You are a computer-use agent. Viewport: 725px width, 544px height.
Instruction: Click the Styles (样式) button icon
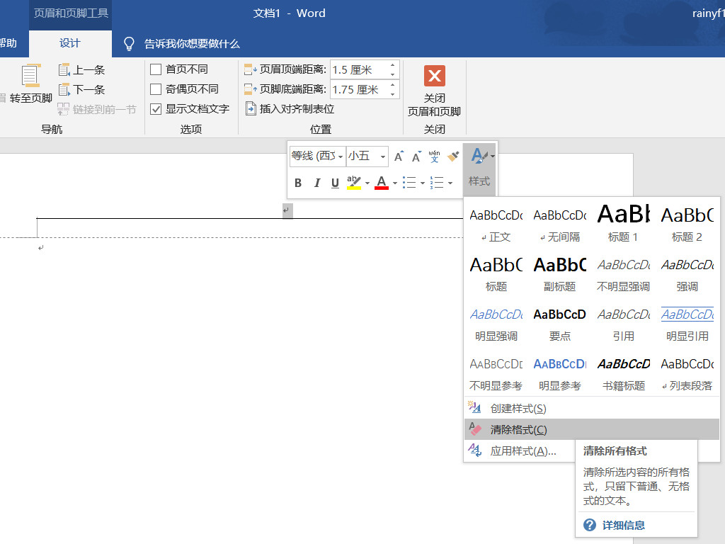pyautogui.click(x=479, y=156)
